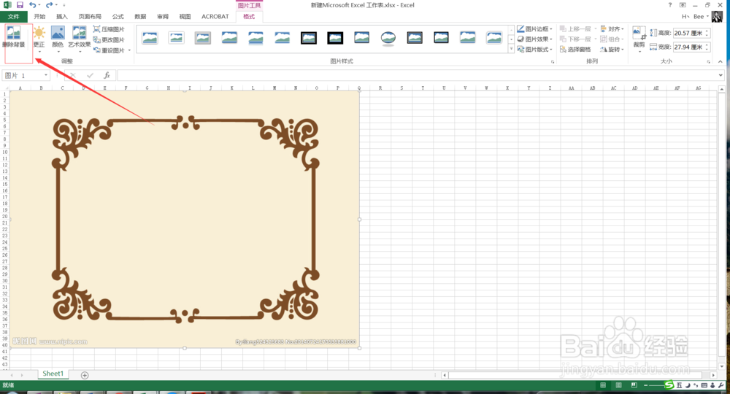Viewport: 730px width, 394px height.
Task: Open the 颜色 (Color) options
Action: tap(57, 38)
